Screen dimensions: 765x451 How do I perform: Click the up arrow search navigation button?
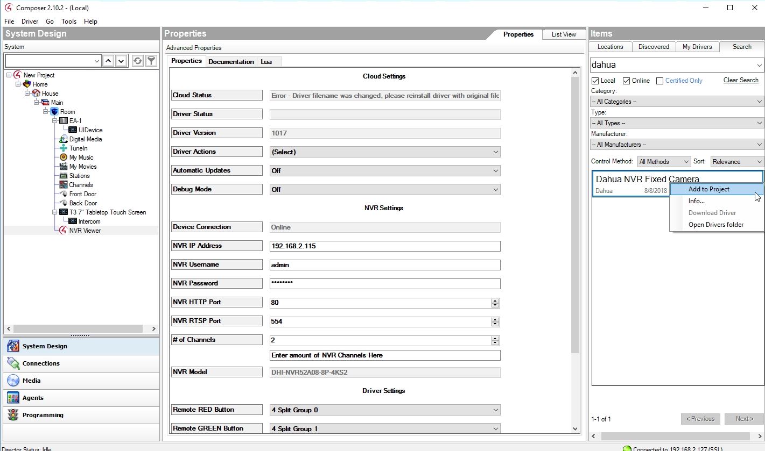109,61
